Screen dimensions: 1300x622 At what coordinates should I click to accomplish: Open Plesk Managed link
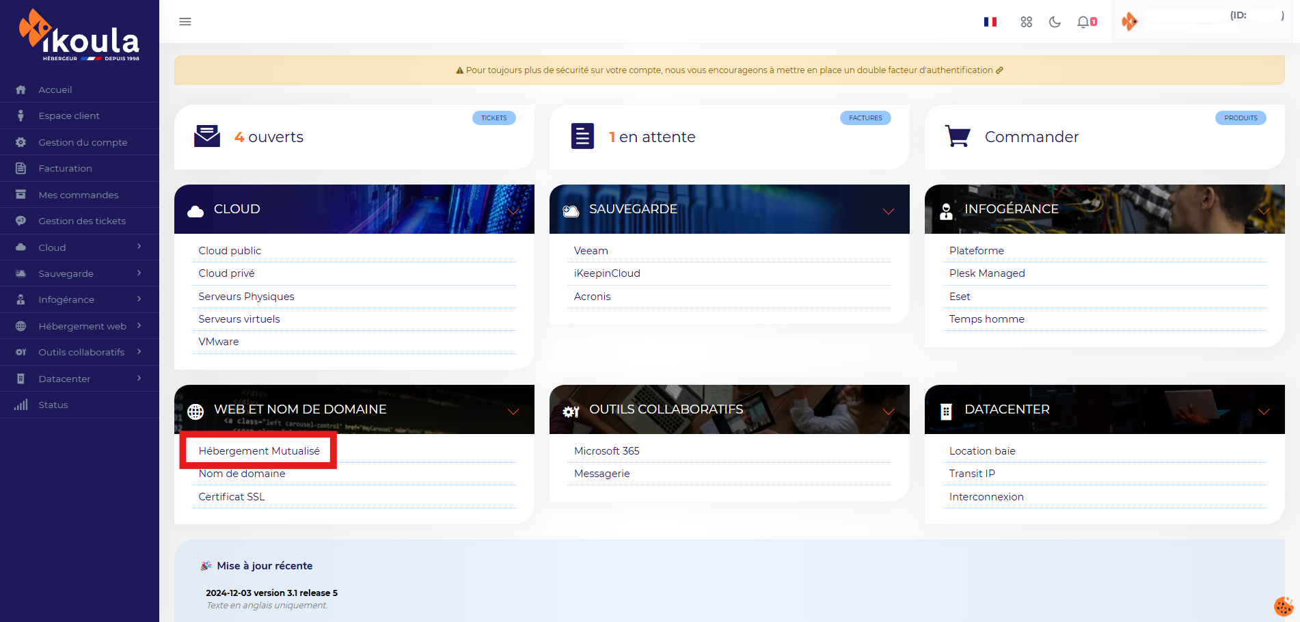987,273
